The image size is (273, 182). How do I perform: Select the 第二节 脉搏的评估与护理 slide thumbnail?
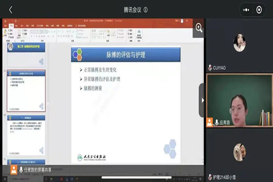tap(26, 55)
